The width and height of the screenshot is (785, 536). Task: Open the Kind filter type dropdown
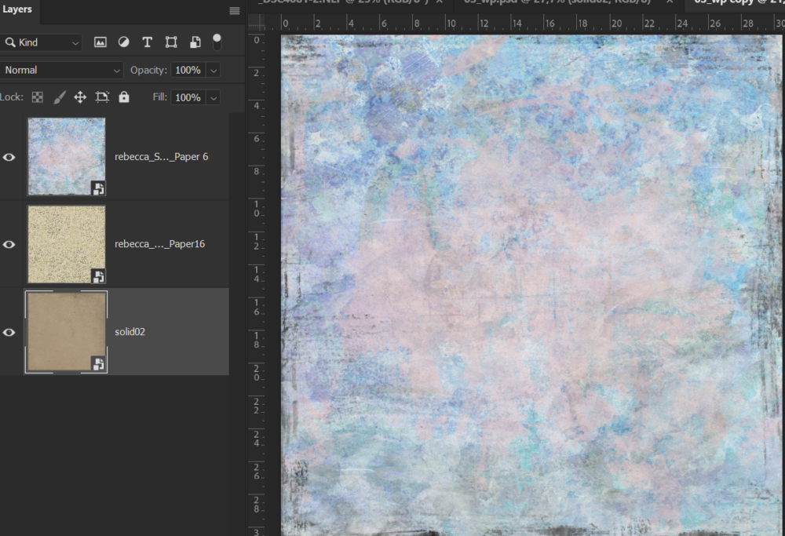click(42, 42)
